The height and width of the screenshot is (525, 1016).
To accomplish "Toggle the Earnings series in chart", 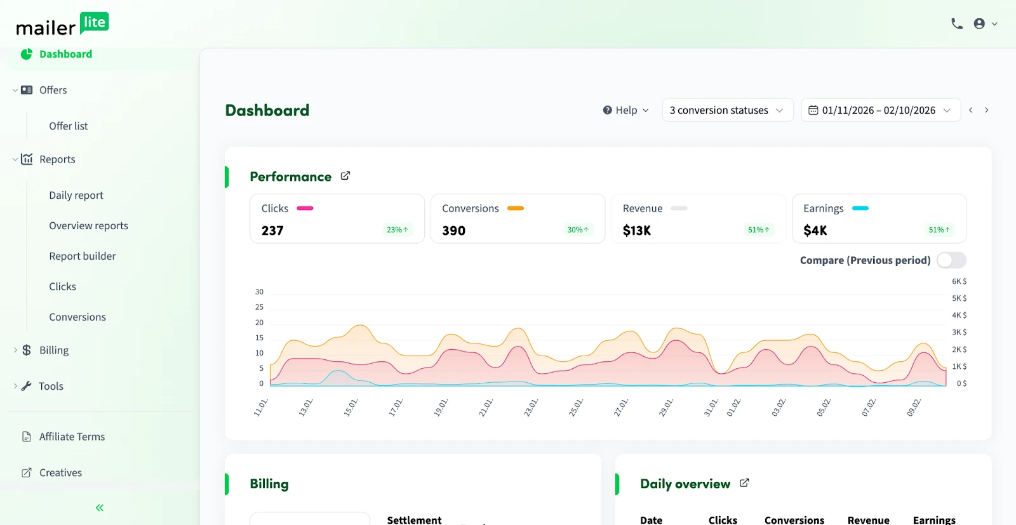I will (x=879, y=218).
